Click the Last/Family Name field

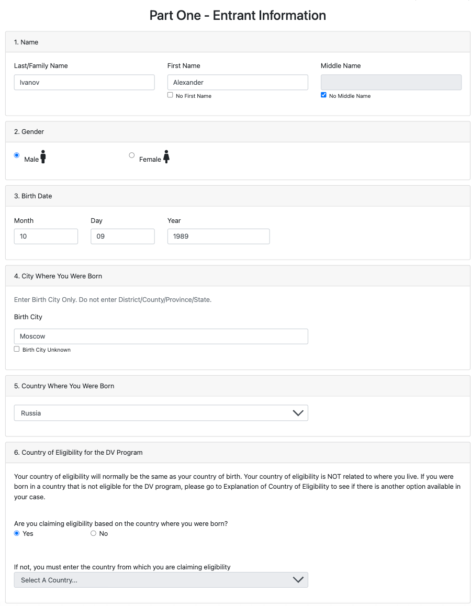[84, 82]
